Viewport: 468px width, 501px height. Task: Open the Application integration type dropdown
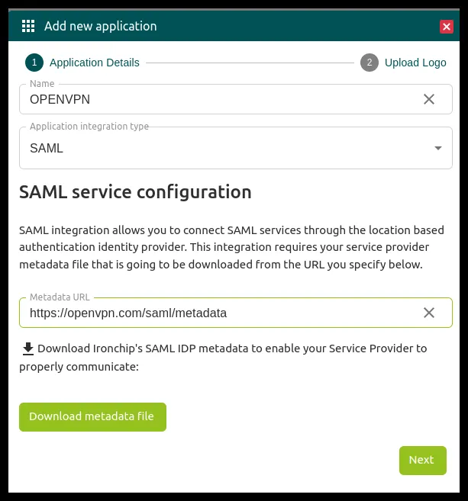(236, 148)
